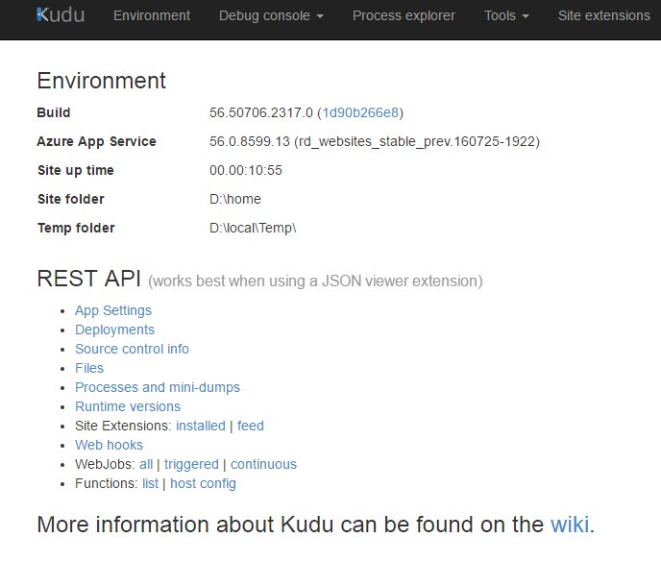Expand the Tools dropdown menu
The height and width of the screenshot is (562, 661).
(506, 15)
